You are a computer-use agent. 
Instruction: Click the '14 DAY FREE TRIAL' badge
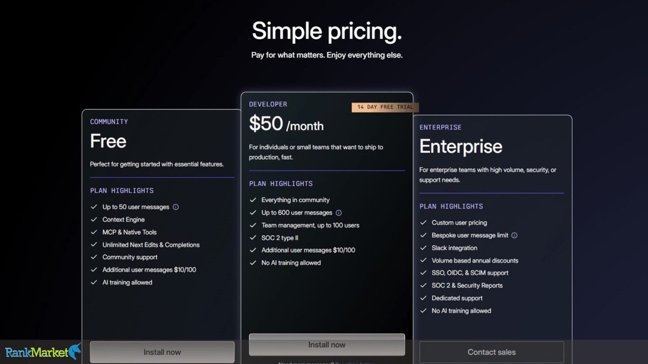coord(385,107)
